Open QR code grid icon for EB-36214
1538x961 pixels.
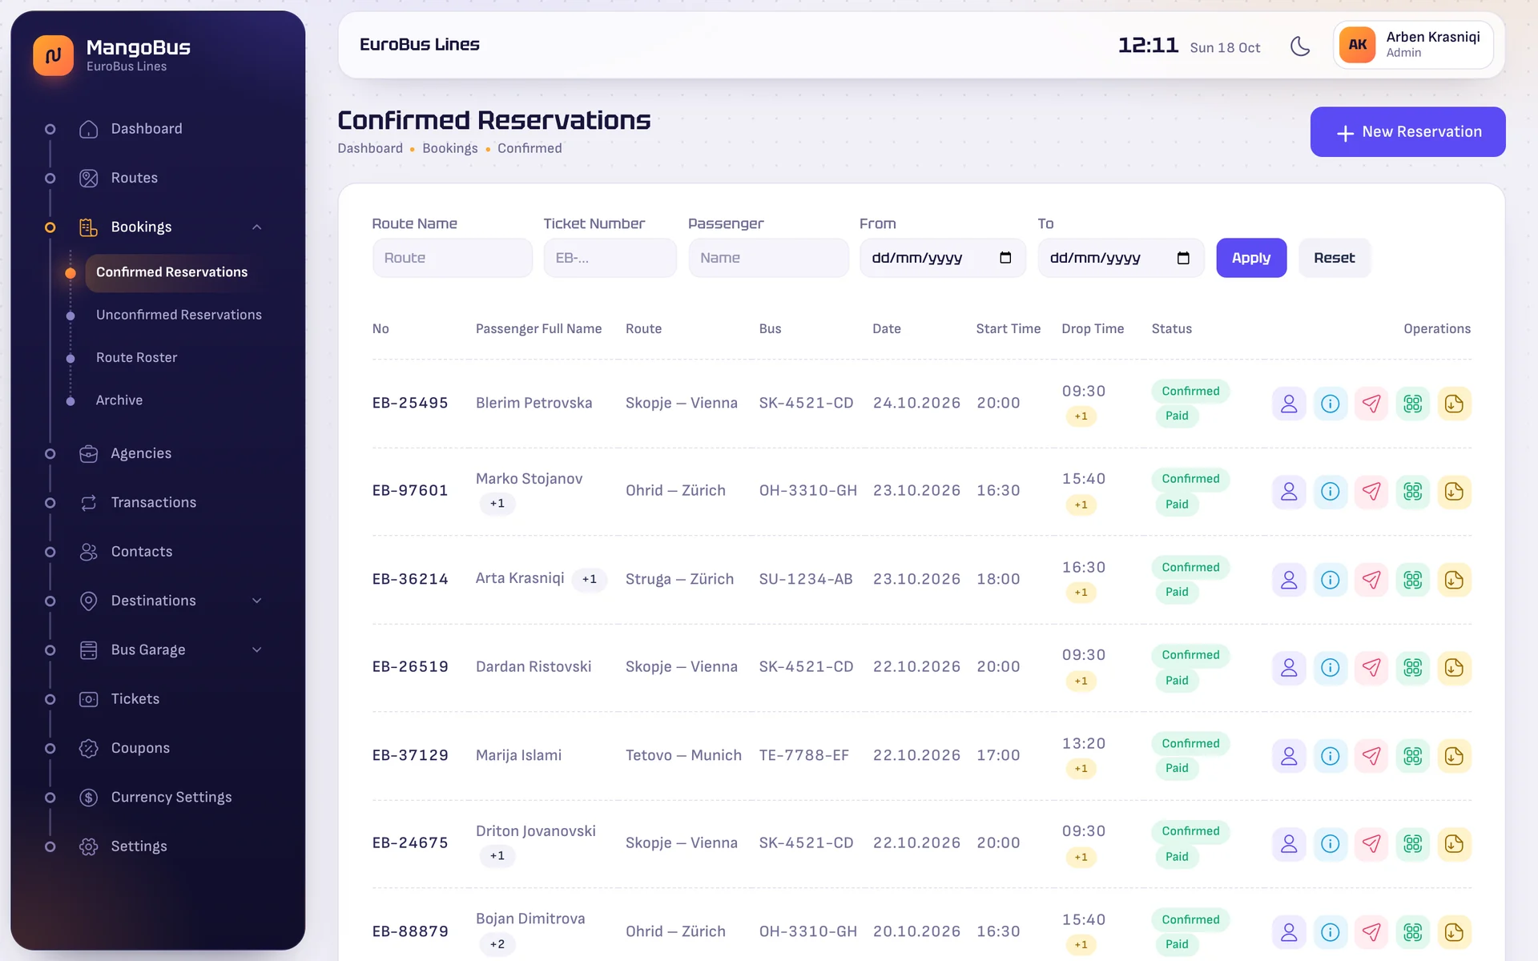click(x=1413, y=580)
